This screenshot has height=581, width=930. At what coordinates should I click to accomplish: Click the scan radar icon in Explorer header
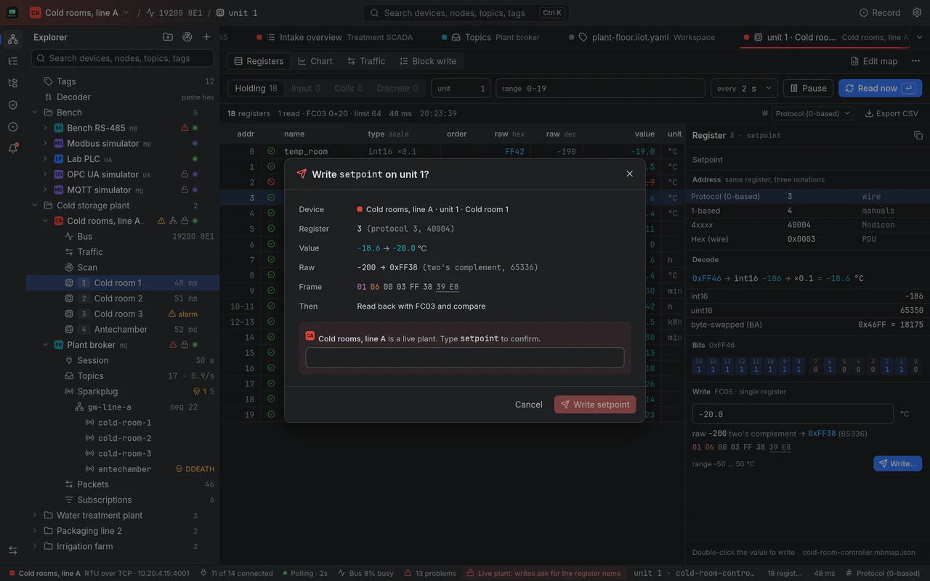[x=187, y=37]
